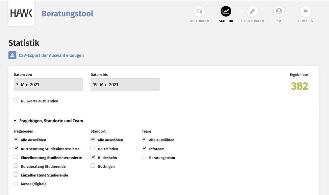The height and width of the screenshot is (195, 329).
Task: Click the Beratungstool title link
Action: tap(67, 13)
